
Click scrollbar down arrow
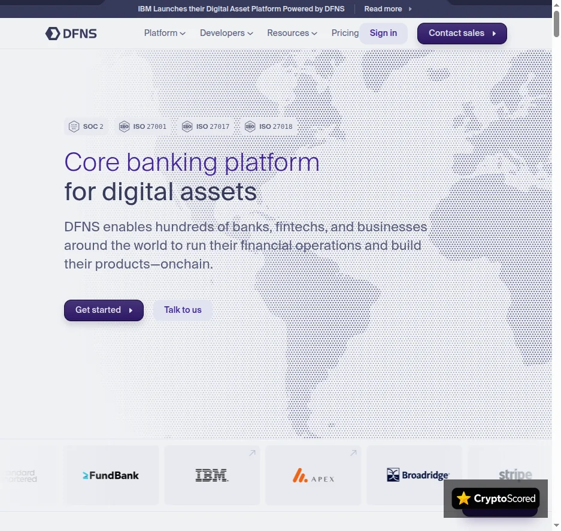pyautogui.click(x=556, y=526)
